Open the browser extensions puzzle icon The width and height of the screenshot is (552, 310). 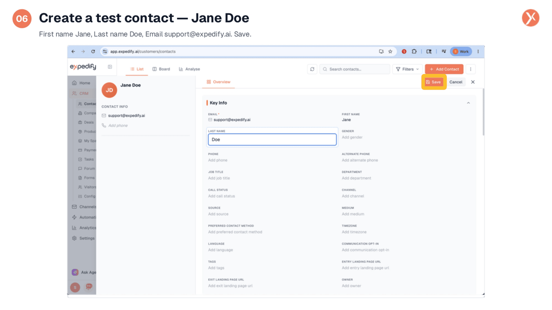pos(414,51)
